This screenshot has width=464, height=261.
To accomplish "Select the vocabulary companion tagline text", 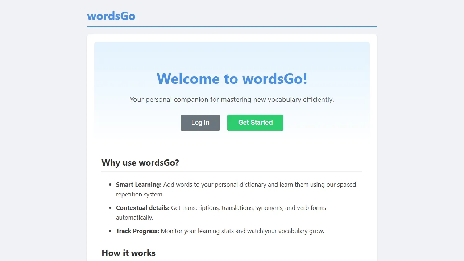I will click(232, 99).
